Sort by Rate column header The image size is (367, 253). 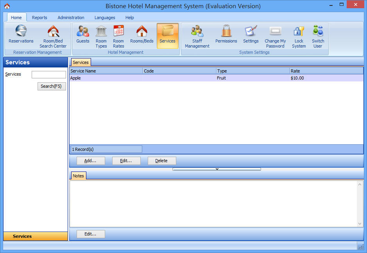coord(326,71)
